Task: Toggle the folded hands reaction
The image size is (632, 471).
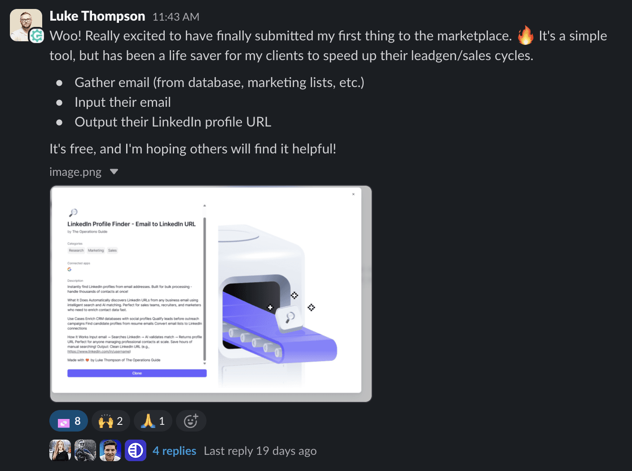Action: click(x=153, y=421)
